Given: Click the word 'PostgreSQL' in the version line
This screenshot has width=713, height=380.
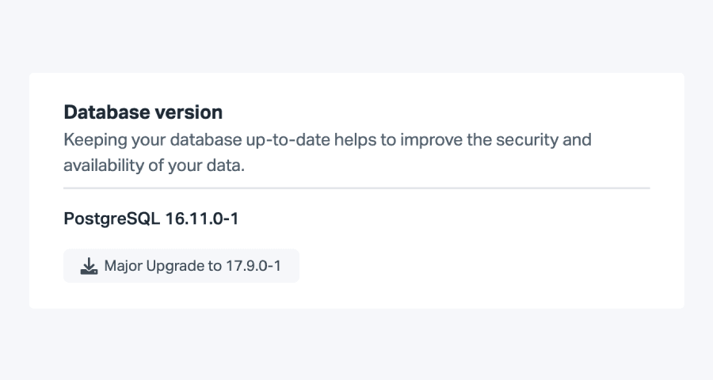Looking at the screenshot, I should click(x=112, y=218).
